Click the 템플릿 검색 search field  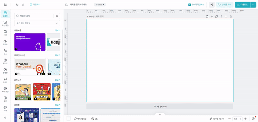[34, 16]
